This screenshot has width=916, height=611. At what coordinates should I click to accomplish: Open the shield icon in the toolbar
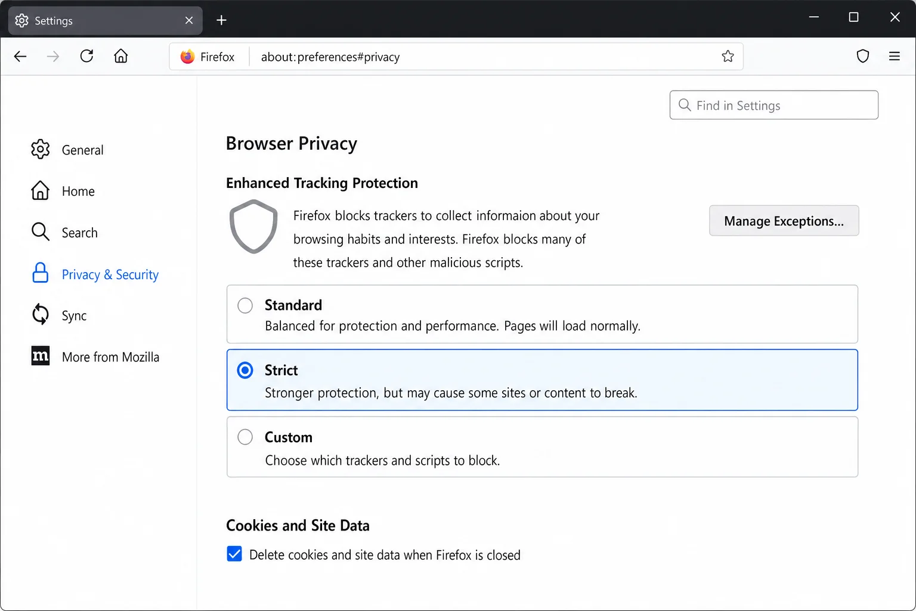863,56
